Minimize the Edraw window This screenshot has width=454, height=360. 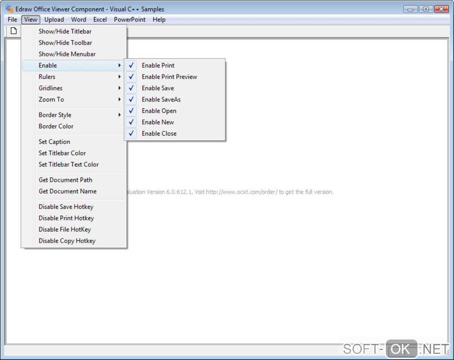410,9
